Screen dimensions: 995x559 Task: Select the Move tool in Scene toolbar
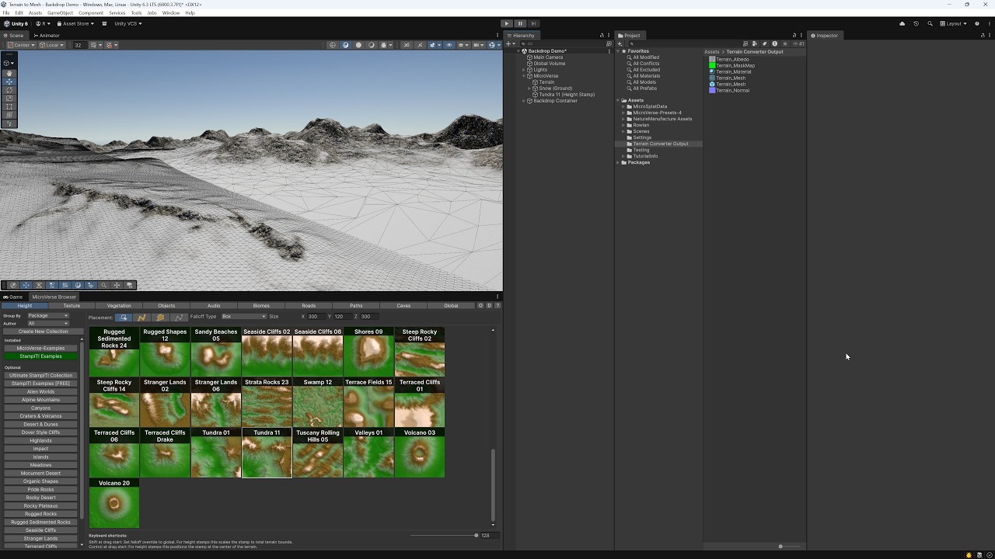(9, 82)
